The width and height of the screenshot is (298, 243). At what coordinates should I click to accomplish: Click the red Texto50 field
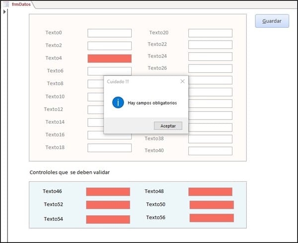click(x=212, y=205)
